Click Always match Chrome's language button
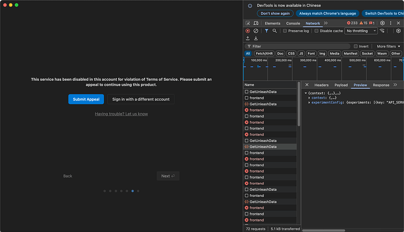Screen dimensions: 404x232 327,13
